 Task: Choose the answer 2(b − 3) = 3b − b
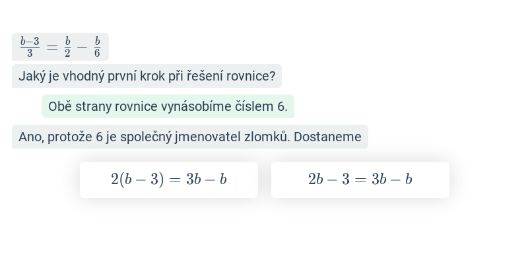pyautogui.click(x=169, y=180)
